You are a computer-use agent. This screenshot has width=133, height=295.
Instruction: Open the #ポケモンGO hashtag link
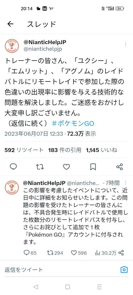(73, 124)
